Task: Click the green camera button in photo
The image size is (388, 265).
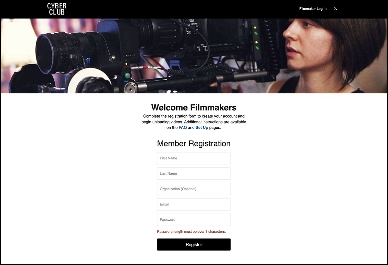Action: [x=128, y=76]
